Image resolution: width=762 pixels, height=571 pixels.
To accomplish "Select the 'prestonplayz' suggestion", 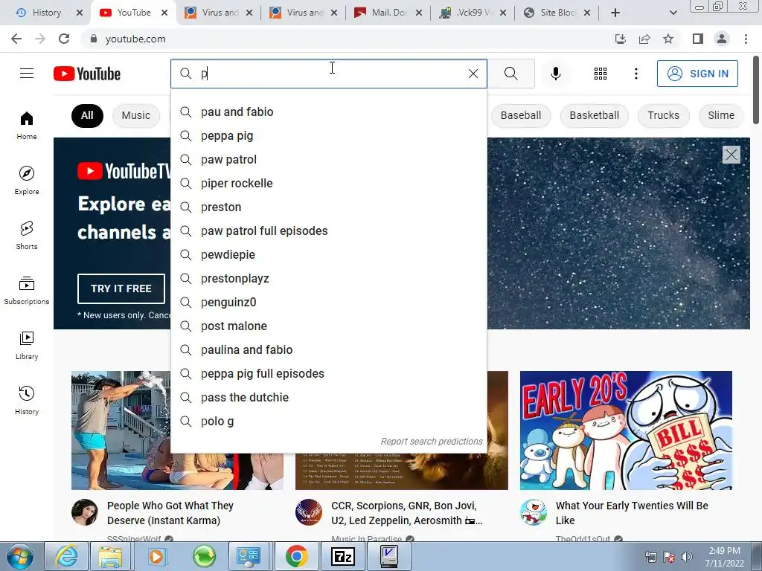I will 328,278.
